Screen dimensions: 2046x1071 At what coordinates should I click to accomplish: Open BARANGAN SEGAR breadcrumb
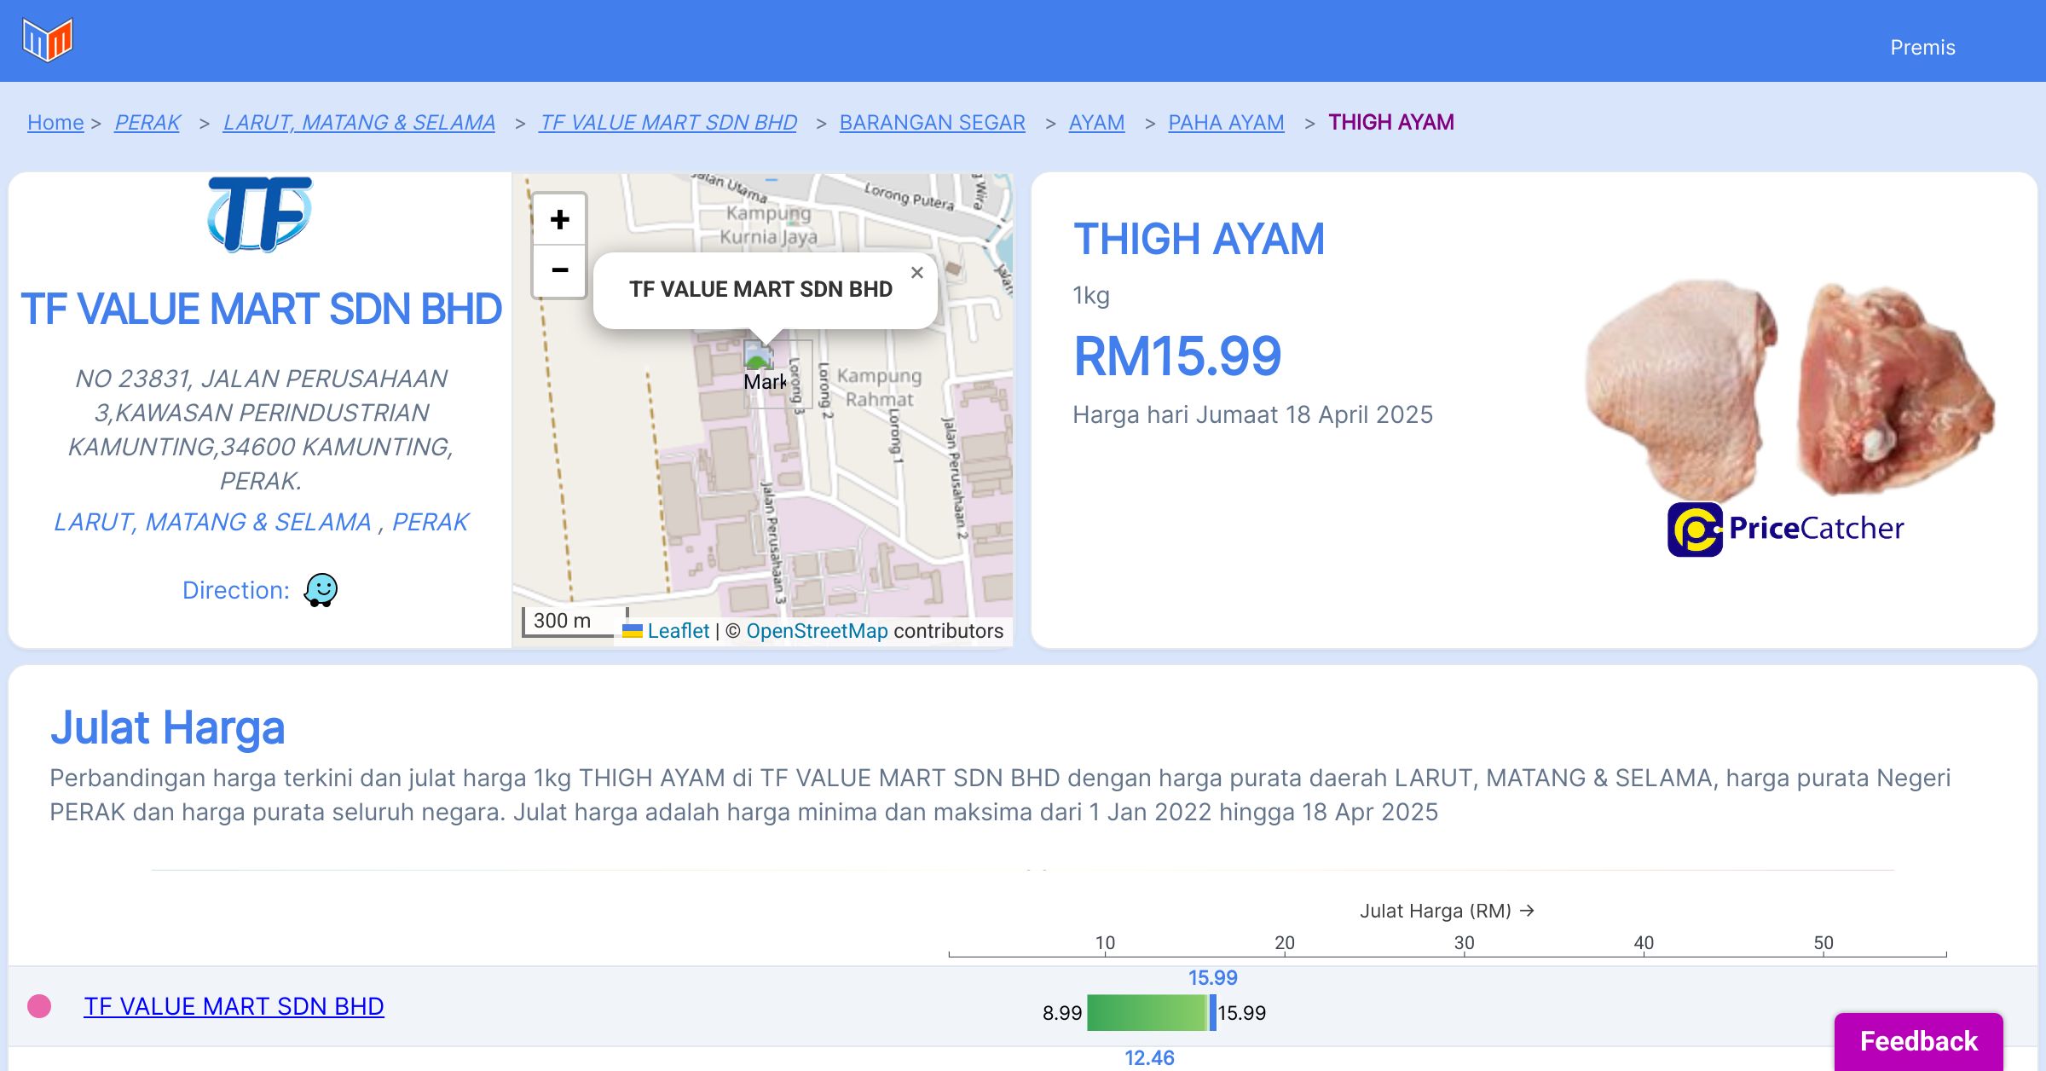pyautogui.click(x=933, y=123)
